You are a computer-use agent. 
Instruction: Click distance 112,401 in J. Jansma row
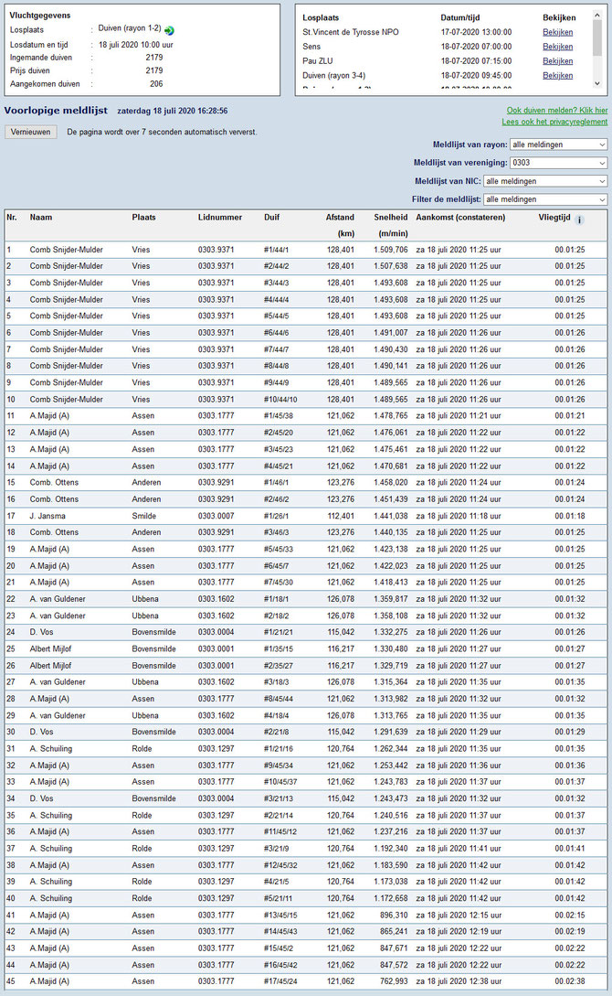341,516
